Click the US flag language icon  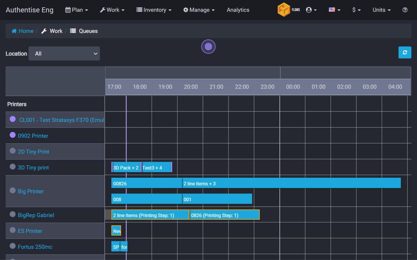point(332,10)
